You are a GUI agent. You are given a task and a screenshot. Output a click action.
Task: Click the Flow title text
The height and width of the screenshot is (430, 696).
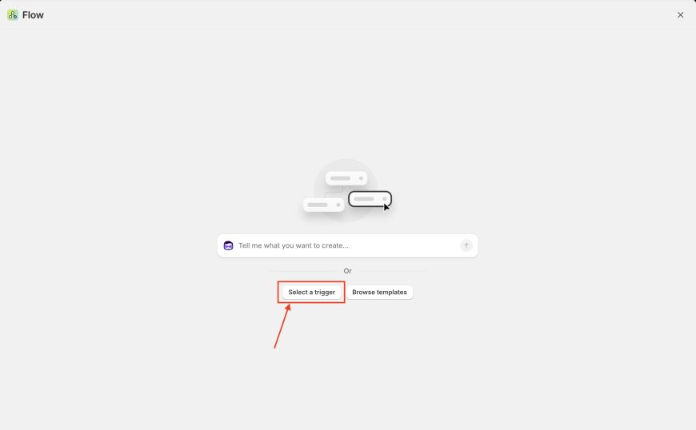[x=33, y=15]
